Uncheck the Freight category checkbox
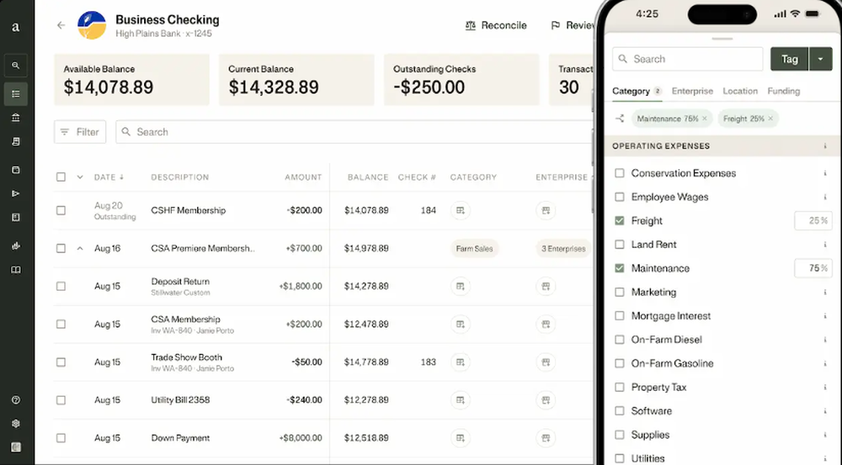842x465 pixels. click(x=620, y=220)
